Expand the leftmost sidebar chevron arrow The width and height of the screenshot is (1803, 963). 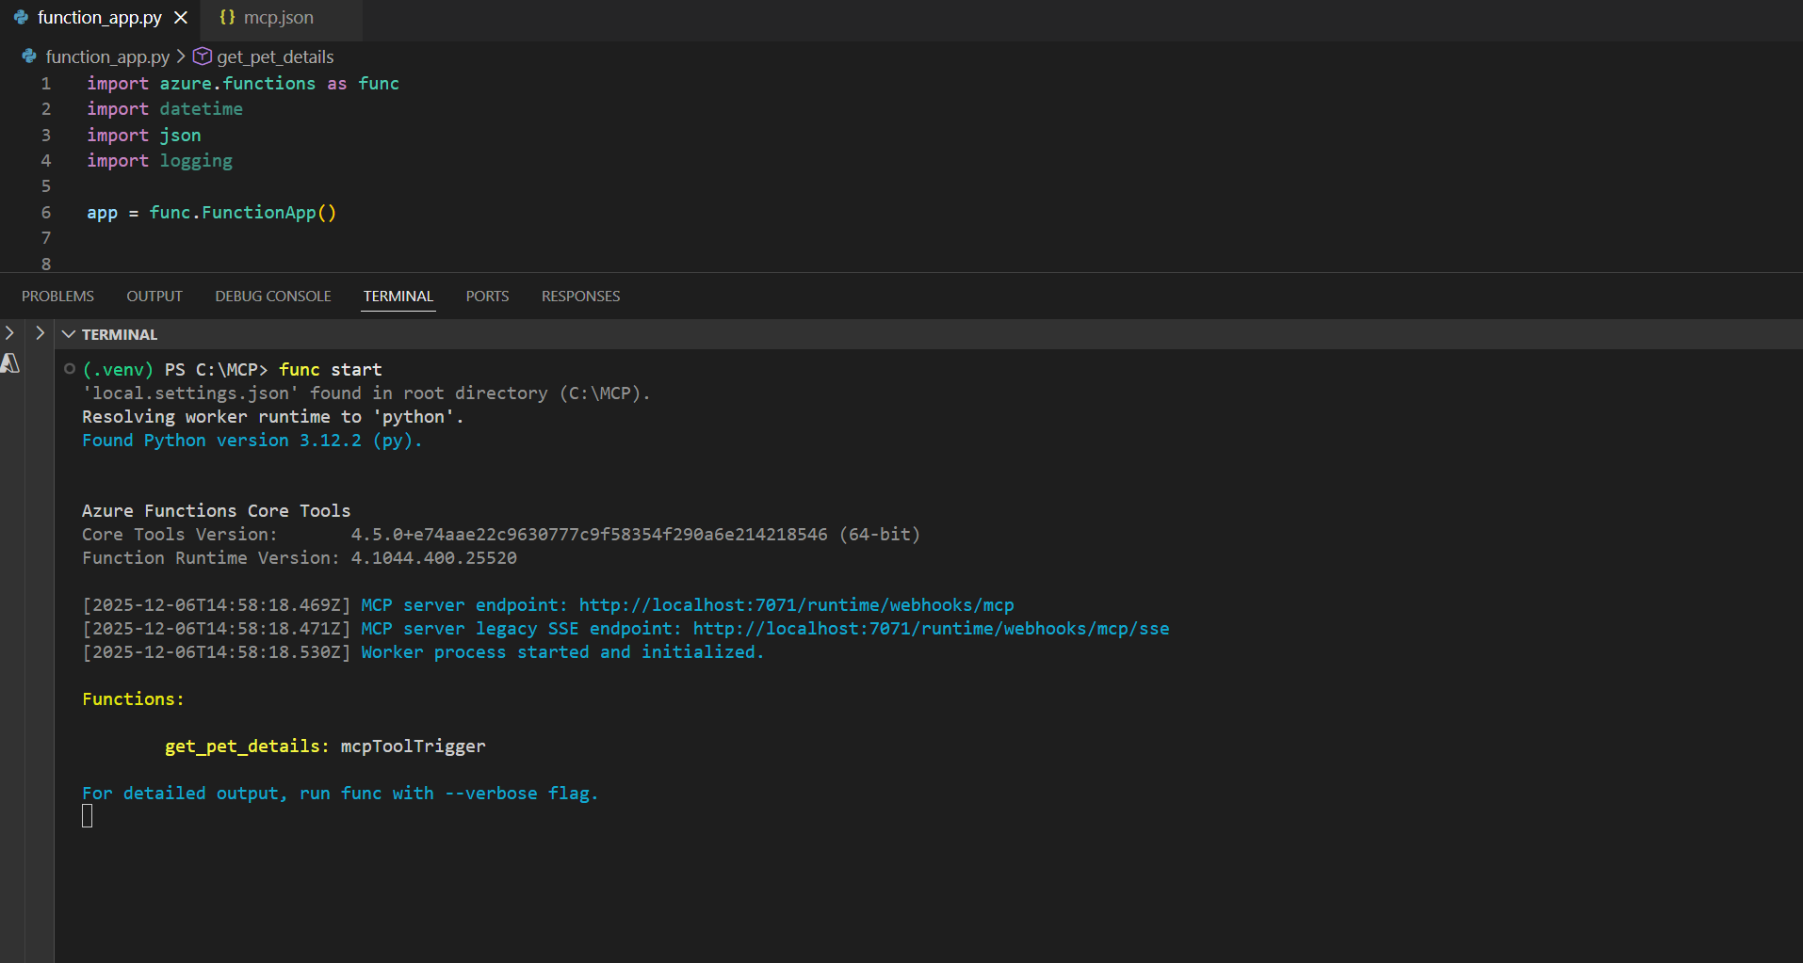coord(9,333)
